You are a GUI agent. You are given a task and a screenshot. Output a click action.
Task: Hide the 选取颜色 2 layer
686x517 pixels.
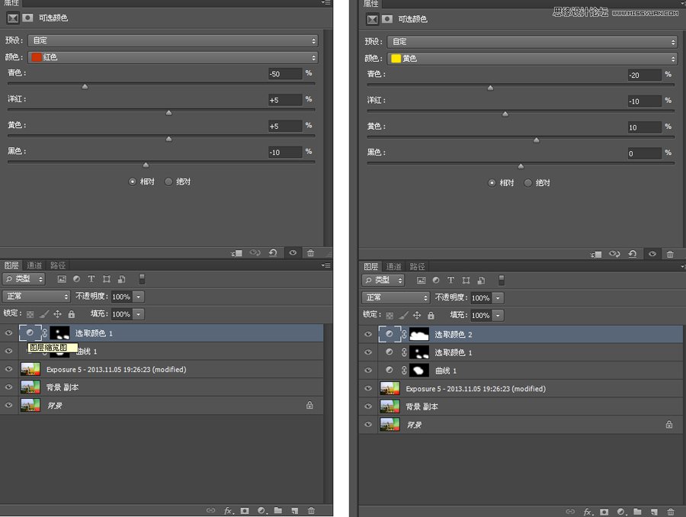(368, 334)
